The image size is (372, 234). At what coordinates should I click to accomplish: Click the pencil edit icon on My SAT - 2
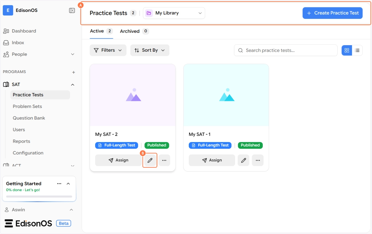coord(150,160)
